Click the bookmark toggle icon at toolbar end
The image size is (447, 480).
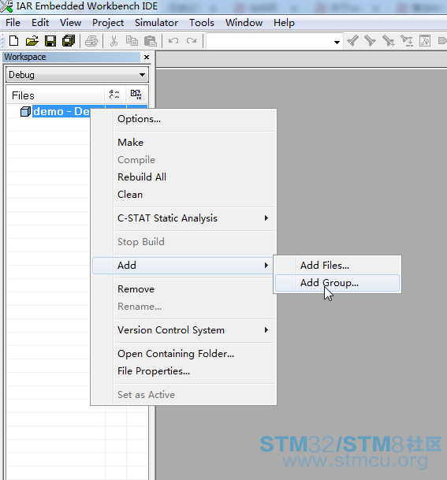pos(442,41)
